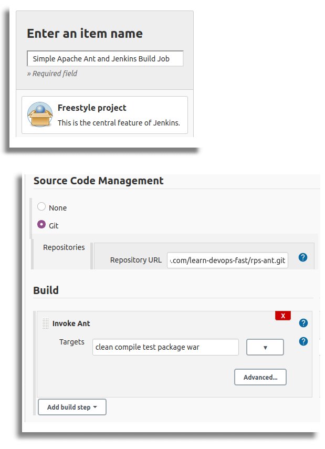This screenshot has width=325, height=449.
Task: Open help icon for Invoke Ant step
Action: [303, 323]
